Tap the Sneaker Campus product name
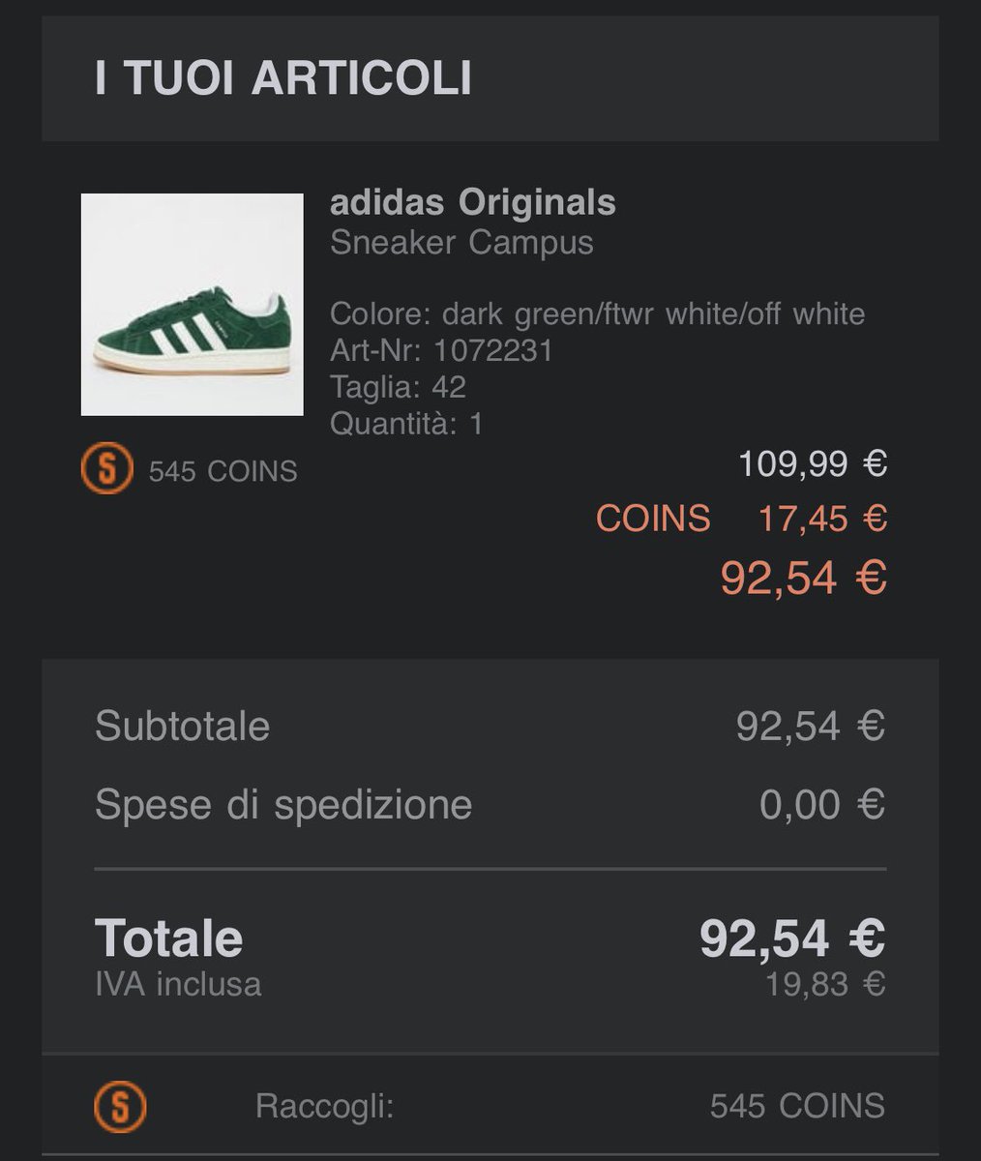981x1161 pixels. pos(461,242)
